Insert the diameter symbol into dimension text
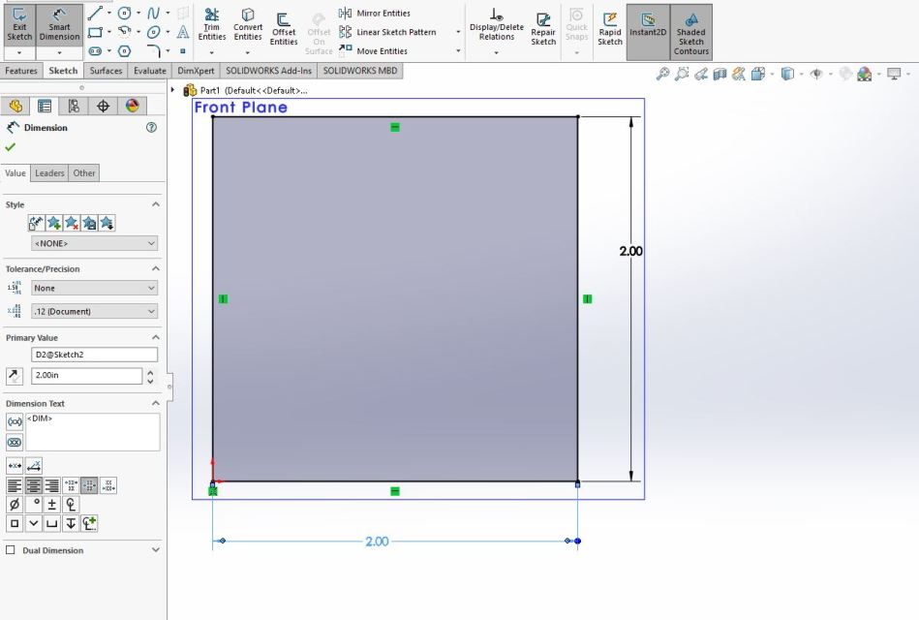Viewport: 919px width, 620px height. 15,505
